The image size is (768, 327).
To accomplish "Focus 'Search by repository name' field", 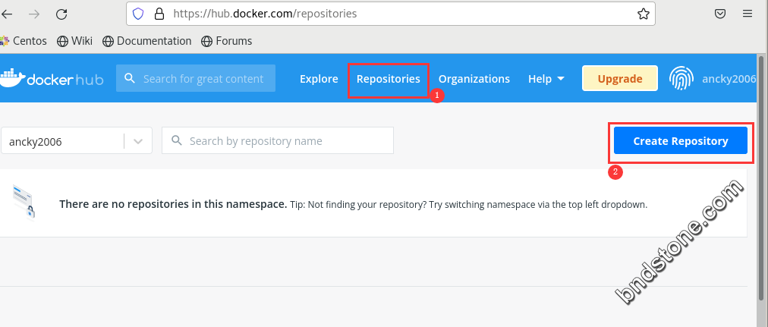I will pyautogui.click(x=278, y=140).
